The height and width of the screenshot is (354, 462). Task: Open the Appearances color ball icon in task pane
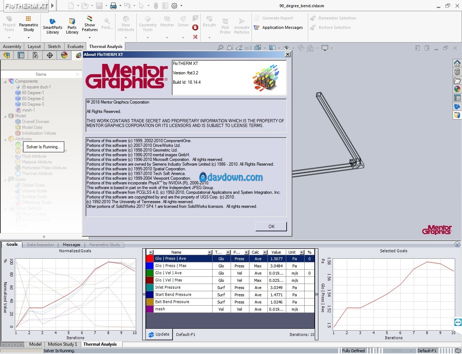(457, 89)
